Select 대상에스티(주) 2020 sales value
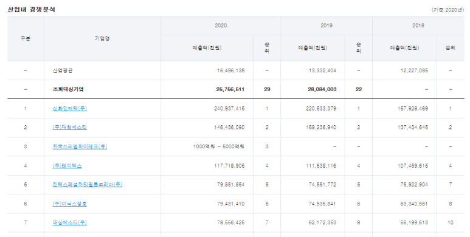The height and width of the screenshot is (237, 470). coord(231,222)
